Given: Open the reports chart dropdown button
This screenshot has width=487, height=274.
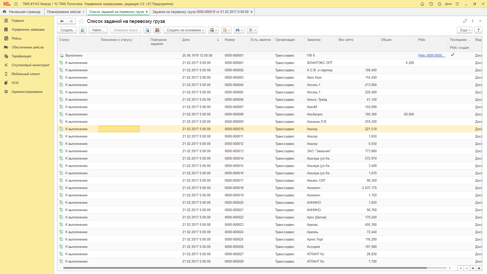Looking at the screenshot, I should [x=252, y=30].
